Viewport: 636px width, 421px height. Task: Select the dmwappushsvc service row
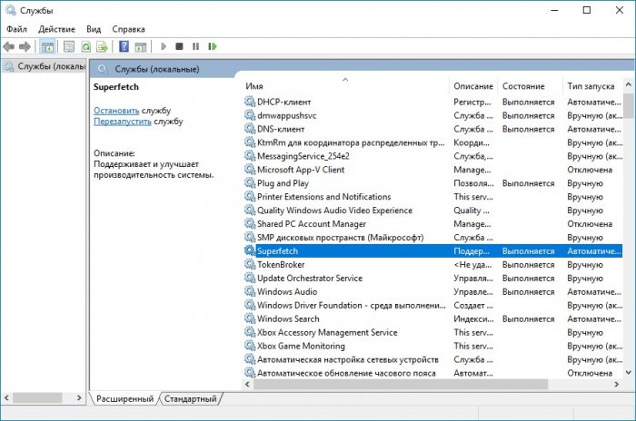[x=432, y=115]
